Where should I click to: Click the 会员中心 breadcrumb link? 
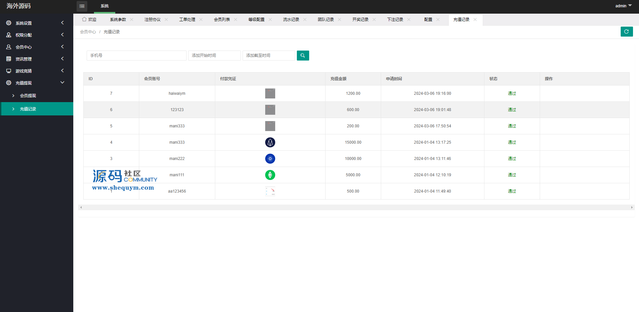(88, 32)
